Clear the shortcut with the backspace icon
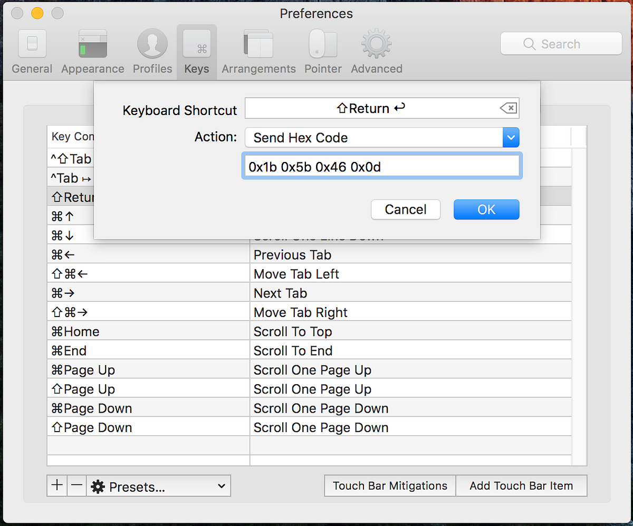633x526 pixels. pos(507,108)
